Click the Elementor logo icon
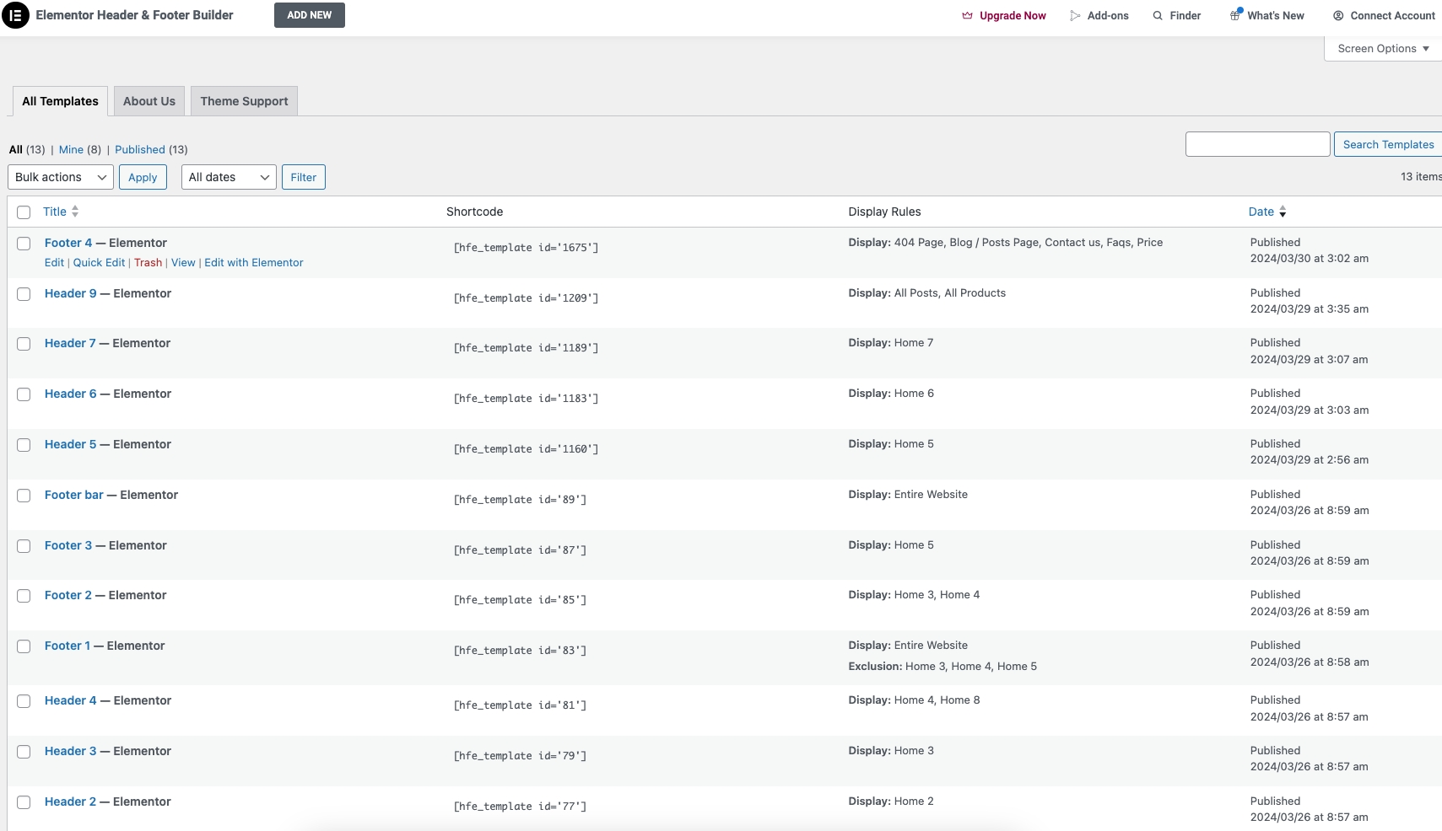Image resolution: width=1442 pixels, height=831 pixels. [x=15, y=15]
